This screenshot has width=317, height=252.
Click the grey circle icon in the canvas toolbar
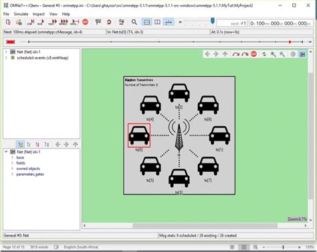[x=293, y=54]
